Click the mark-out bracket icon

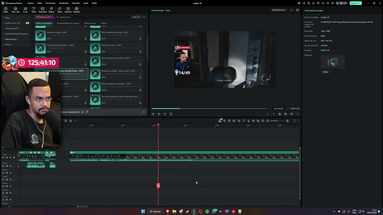273,114
